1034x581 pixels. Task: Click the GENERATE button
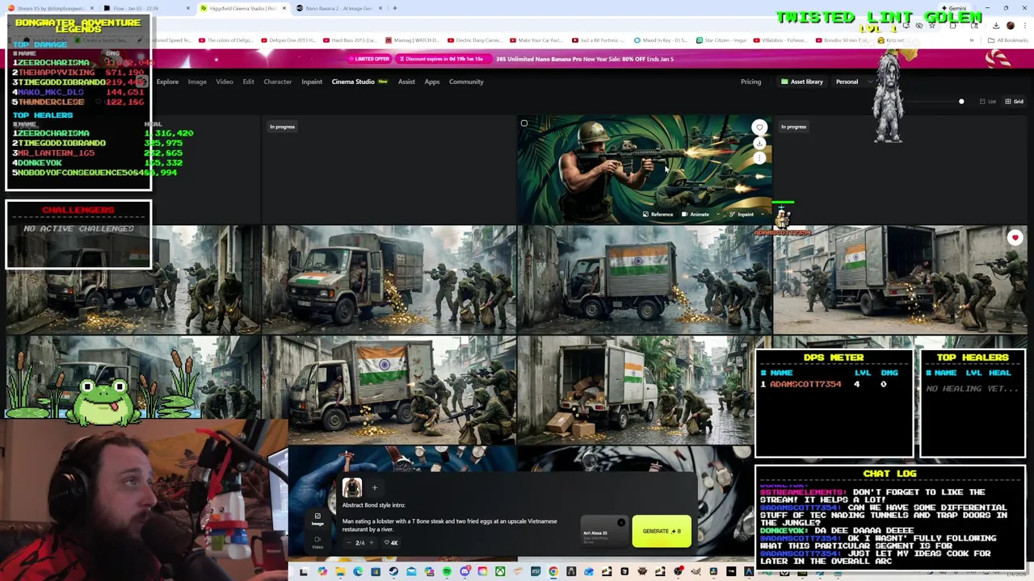(662, 531)
